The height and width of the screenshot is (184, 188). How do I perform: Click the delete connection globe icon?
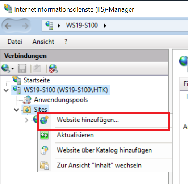pyautogui.click(x=53, y=68)
